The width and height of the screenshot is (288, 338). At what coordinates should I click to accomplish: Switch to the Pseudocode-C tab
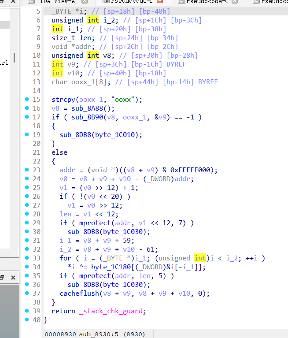[x=206, y=2]
